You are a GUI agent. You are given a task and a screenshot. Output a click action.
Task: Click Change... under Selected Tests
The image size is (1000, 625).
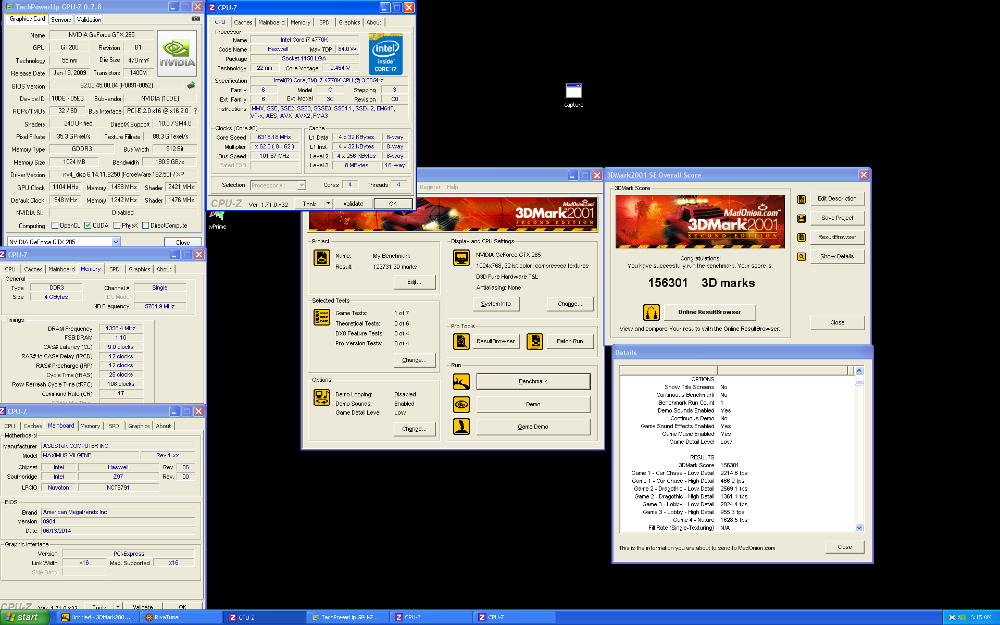tap(414, 360)
